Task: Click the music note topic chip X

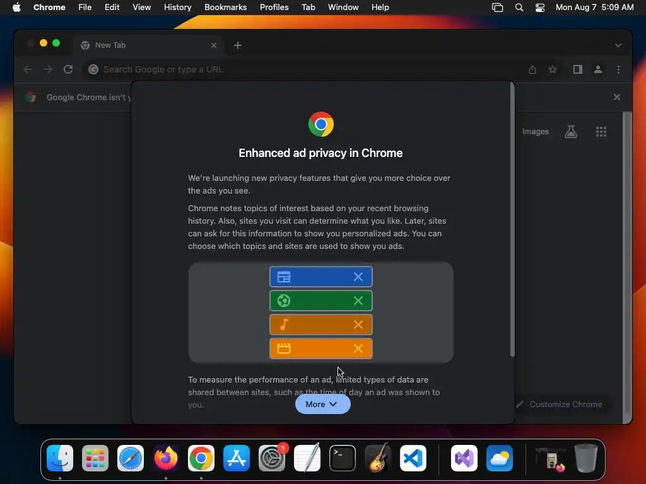Action: [358, 325]
